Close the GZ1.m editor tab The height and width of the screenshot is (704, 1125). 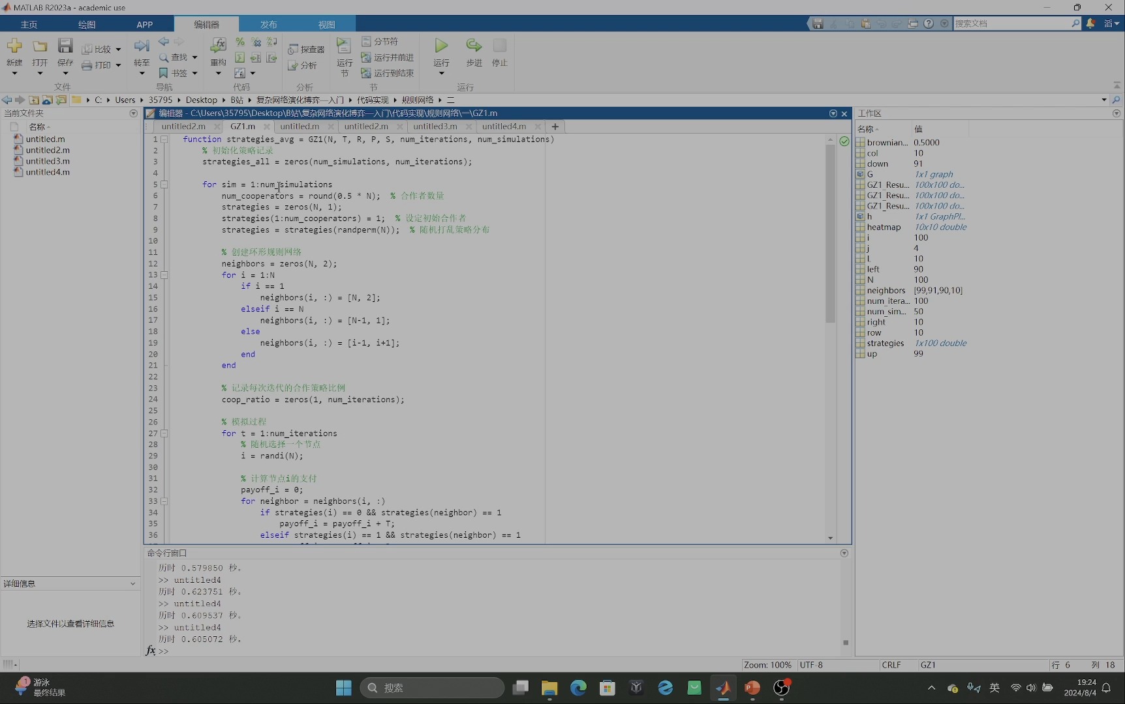point(266,127)
